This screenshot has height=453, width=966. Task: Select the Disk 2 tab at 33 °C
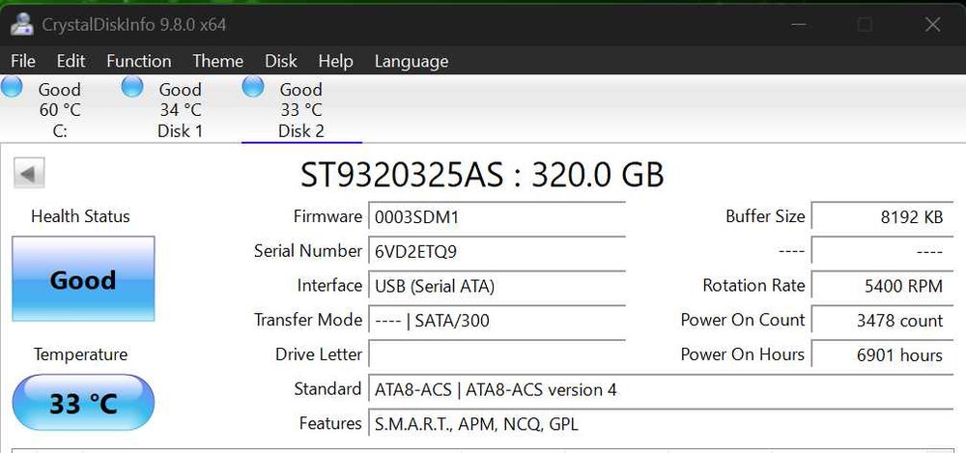tap(301, 110)
